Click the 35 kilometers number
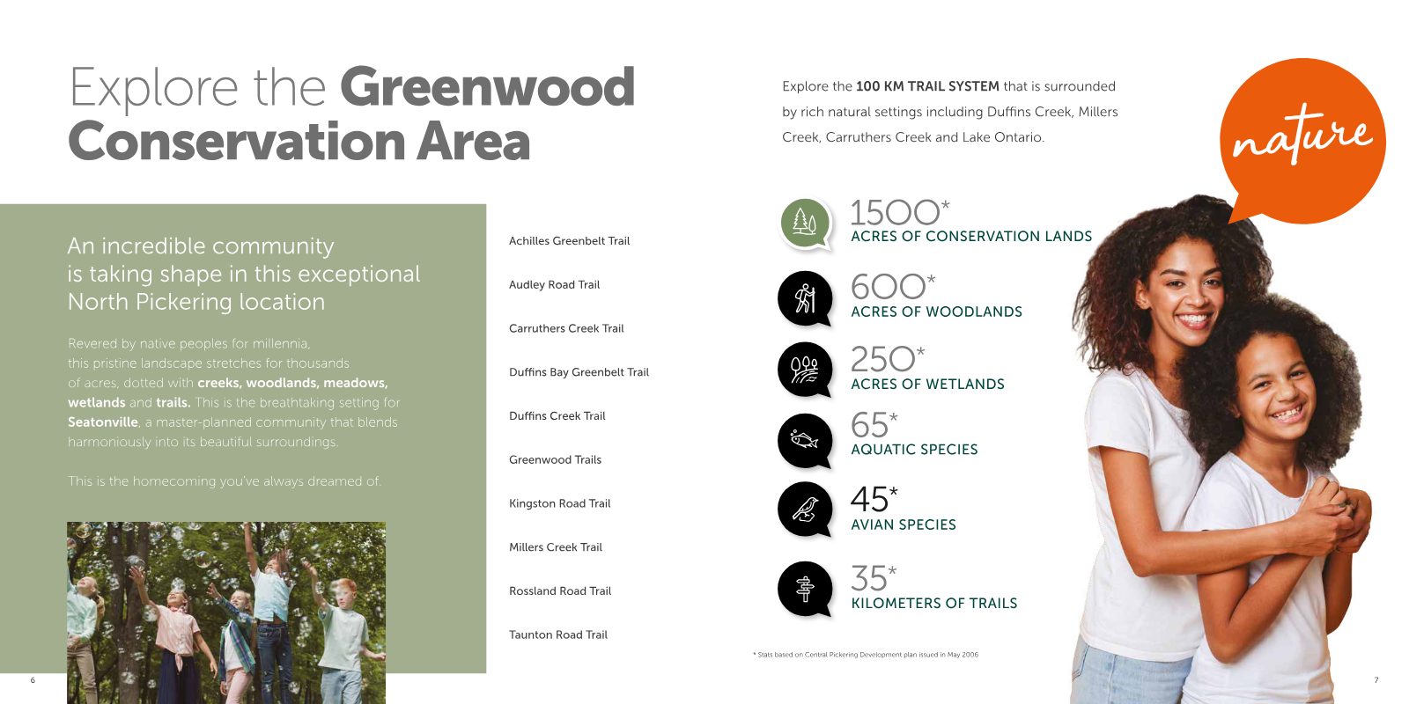This screenshot has height=704, width=1409. click(873, 579)
